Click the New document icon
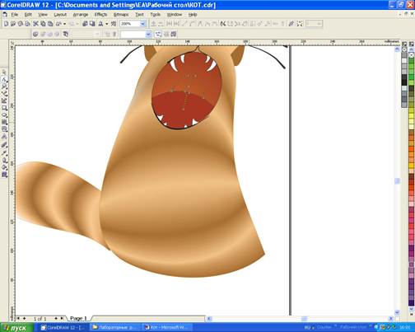This screenshot has height=332, width=415. 6,24
